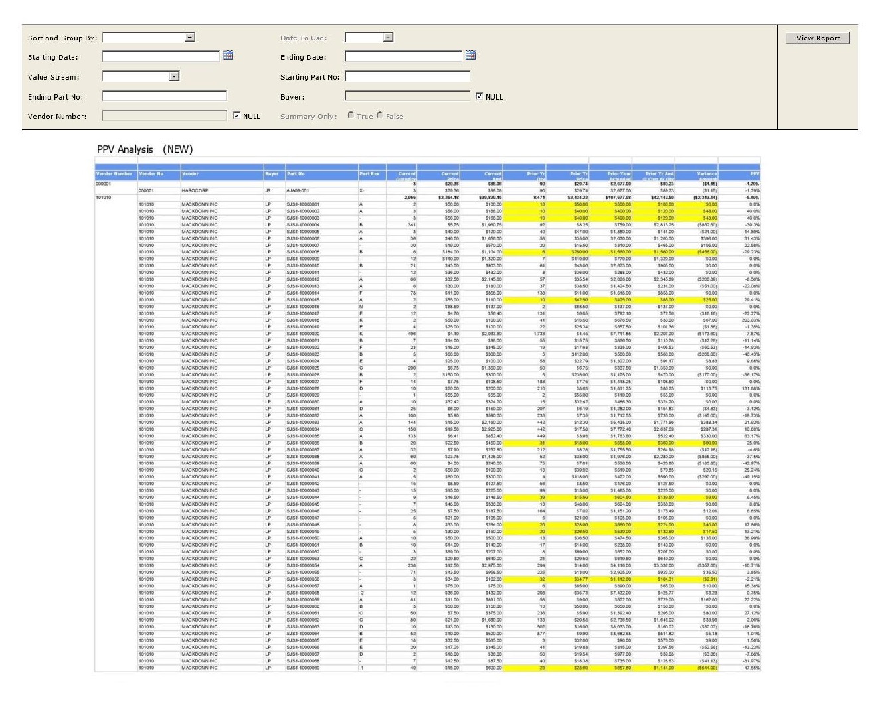Open the Value Stream dropdown
Screen dimensions: 888x712
point(174,76)
